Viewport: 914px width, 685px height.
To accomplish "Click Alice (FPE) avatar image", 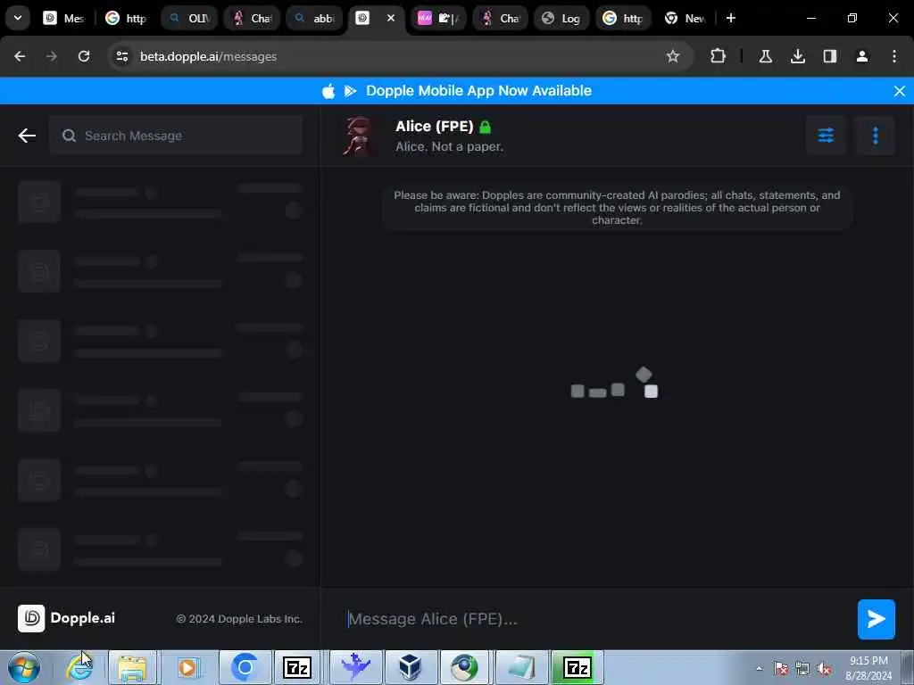I will (358, 136).
